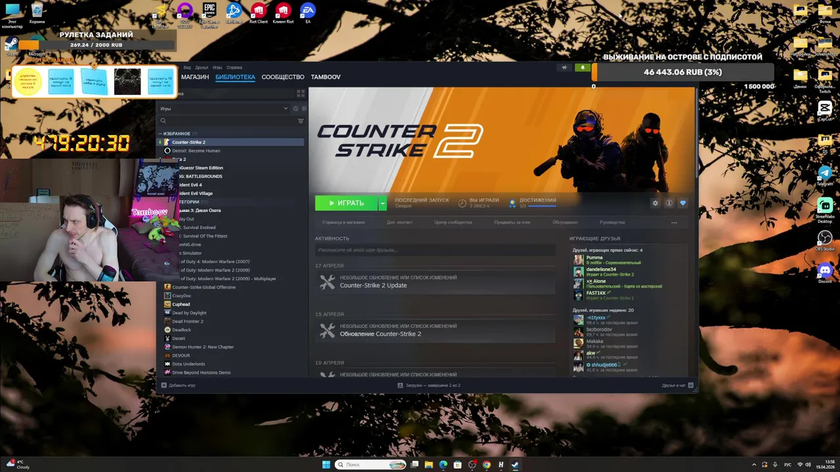
Task: Open the library advanced filter icon
Action: tap(301, 121)
